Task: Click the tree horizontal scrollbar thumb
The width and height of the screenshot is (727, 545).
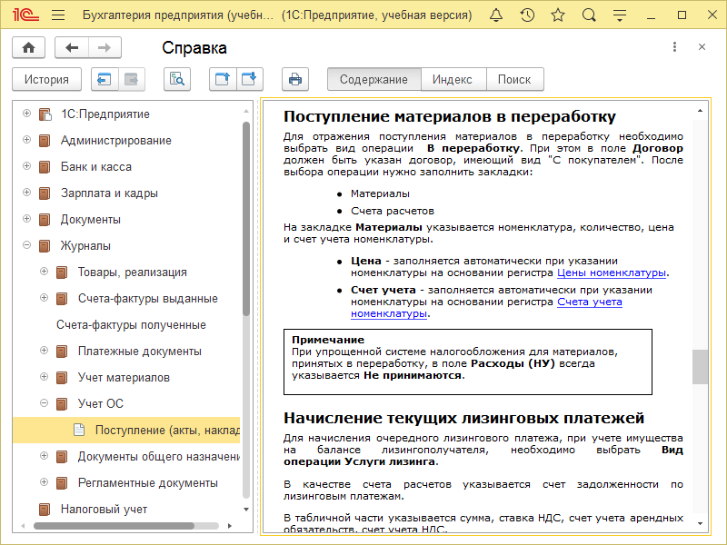Action: (x=115, y=526)
